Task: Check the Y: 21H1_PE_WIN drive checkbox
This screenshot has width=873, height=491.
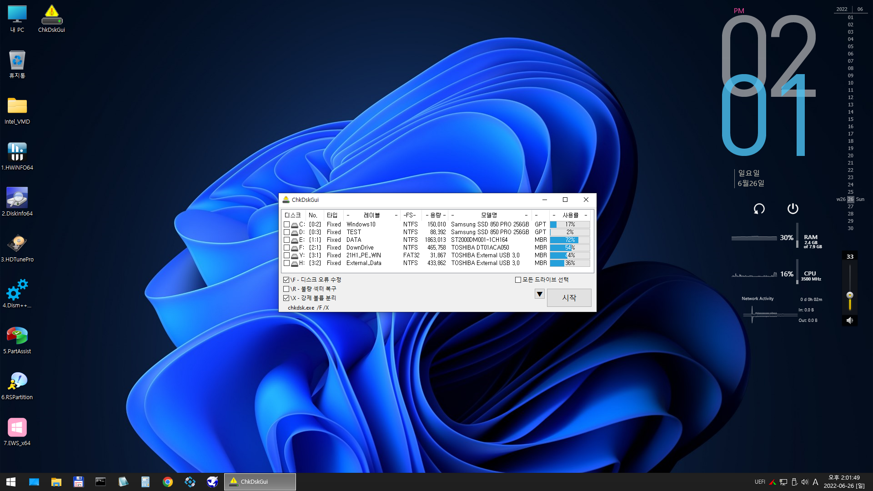Action: (286, 256)
